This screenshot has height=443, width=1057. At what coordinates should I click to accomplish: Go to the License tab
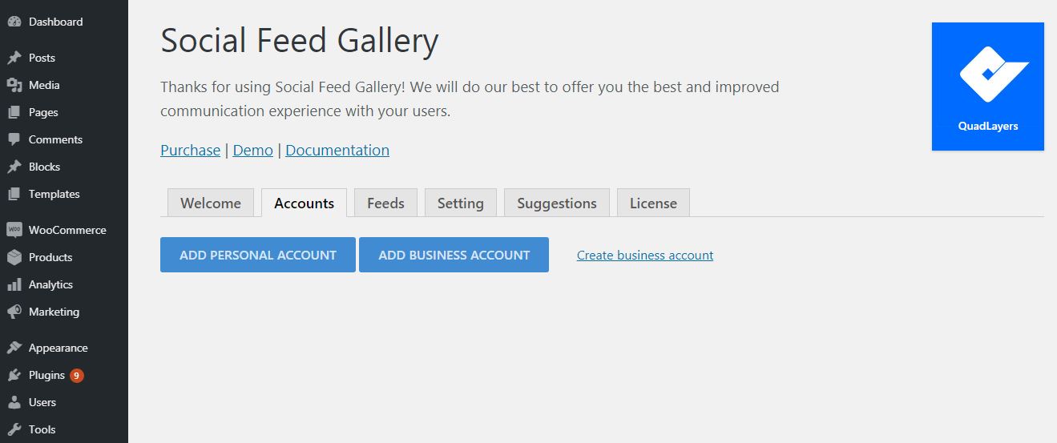pos(653,203)
